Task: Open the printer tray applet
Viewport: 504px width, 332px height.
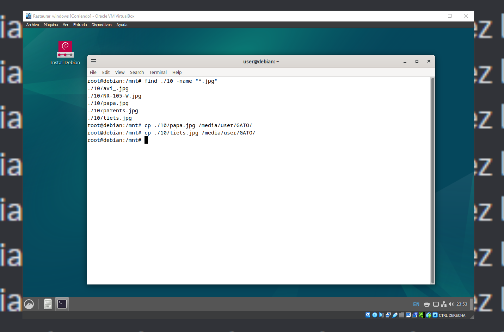Action: 427,304
